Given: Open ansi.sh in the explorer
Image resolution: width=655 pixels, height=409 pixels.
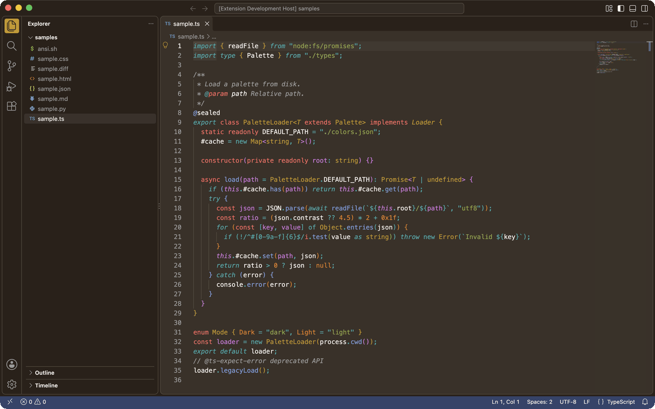Looking at the screenshot, I should (x=90, y=49).
